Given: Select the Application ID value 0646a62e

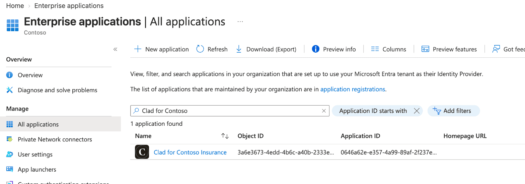Looking at the screenshot, I should coord(389,152).
